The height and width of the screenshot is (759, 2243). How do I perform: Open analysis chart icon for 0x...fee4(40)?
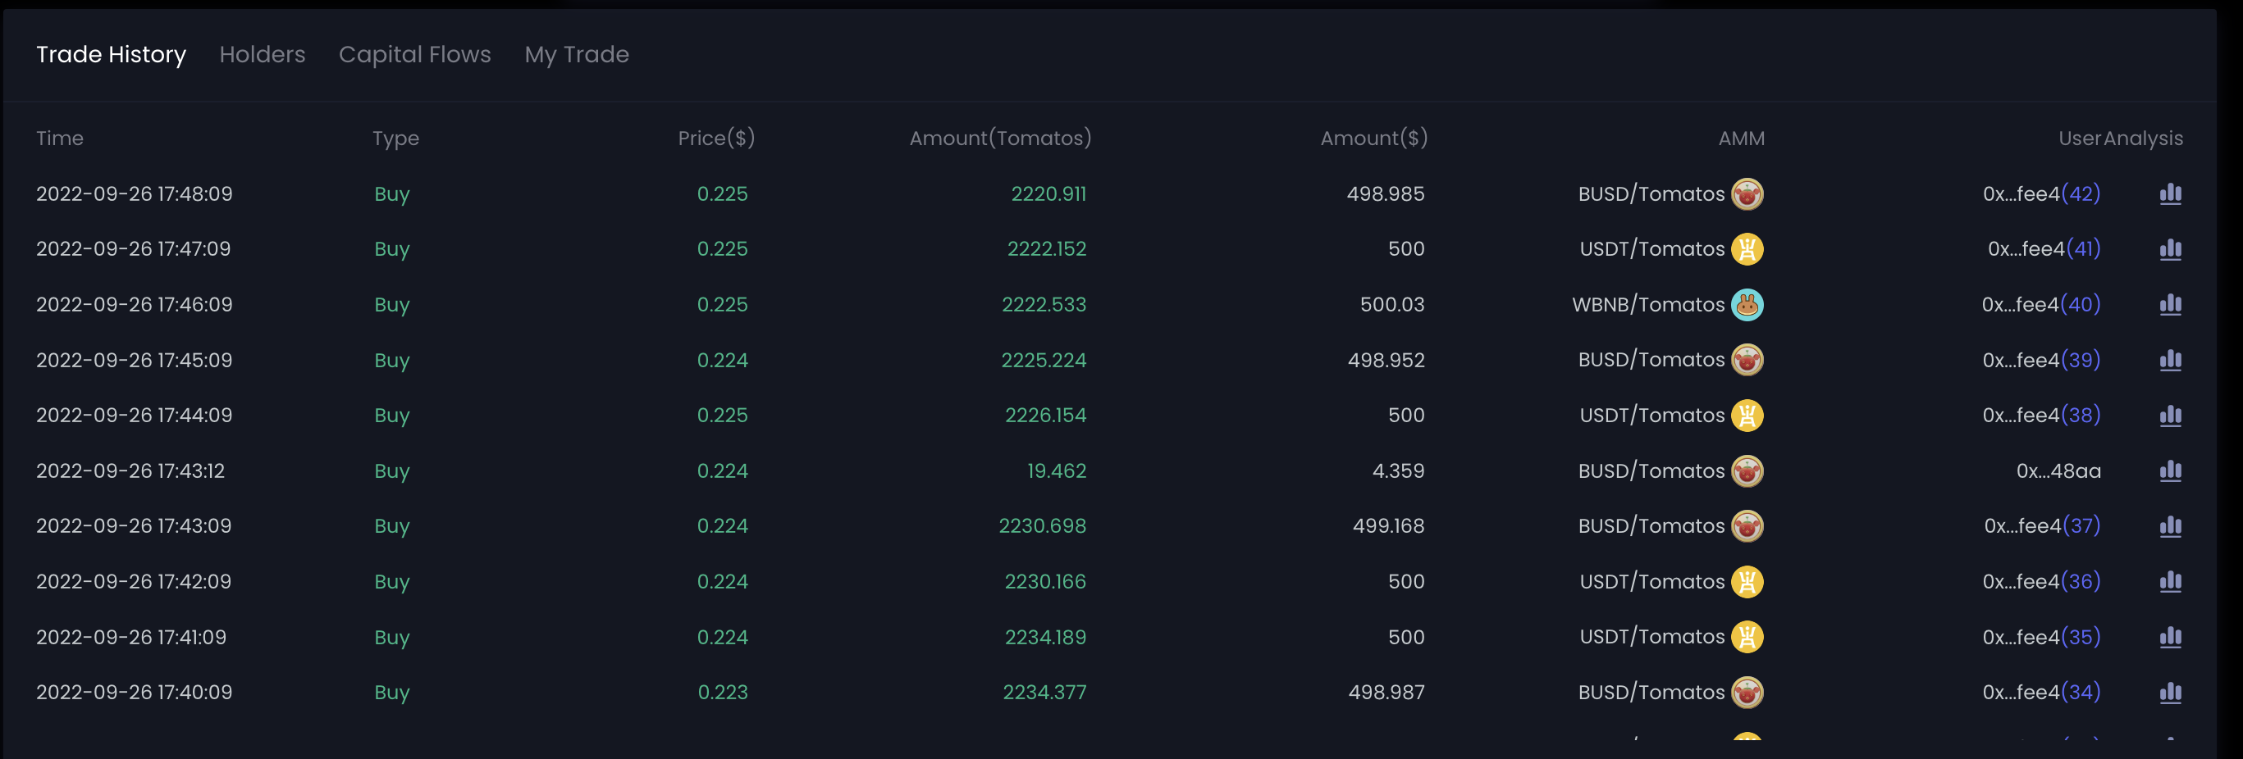click(x=2170, y=305)
